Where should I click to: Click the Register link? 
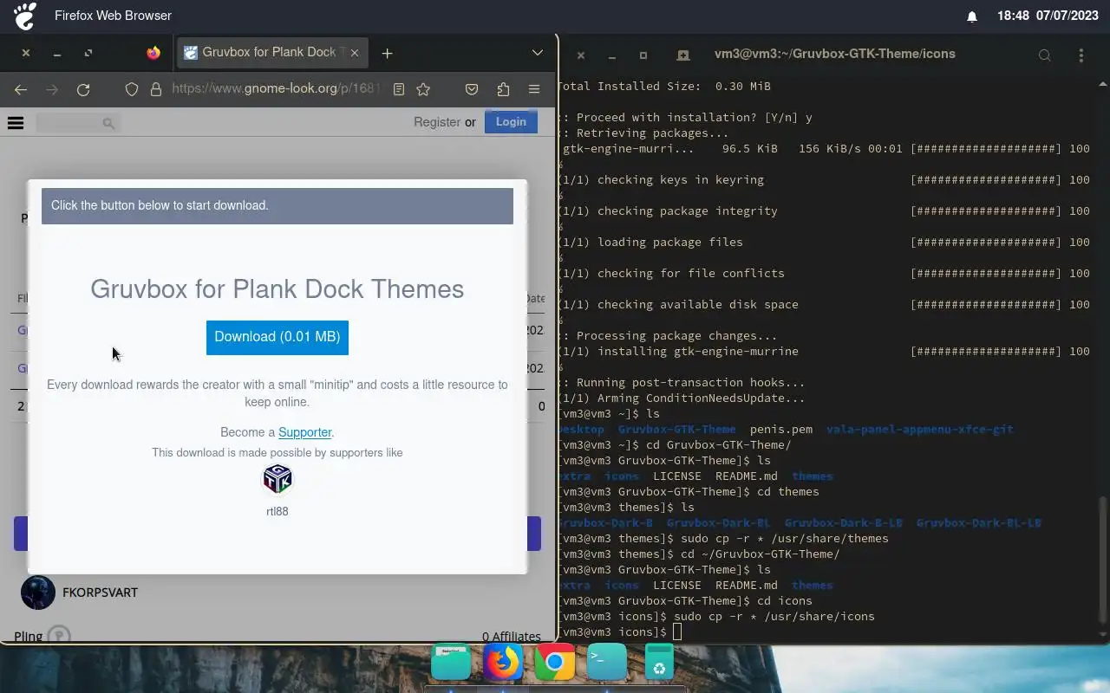tap(437, 122)
